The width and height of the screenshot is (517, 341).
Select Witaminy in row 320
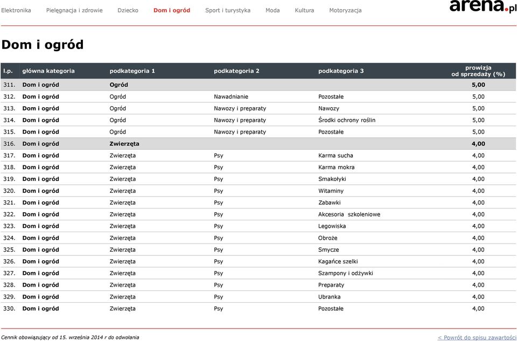pos(331,191)
